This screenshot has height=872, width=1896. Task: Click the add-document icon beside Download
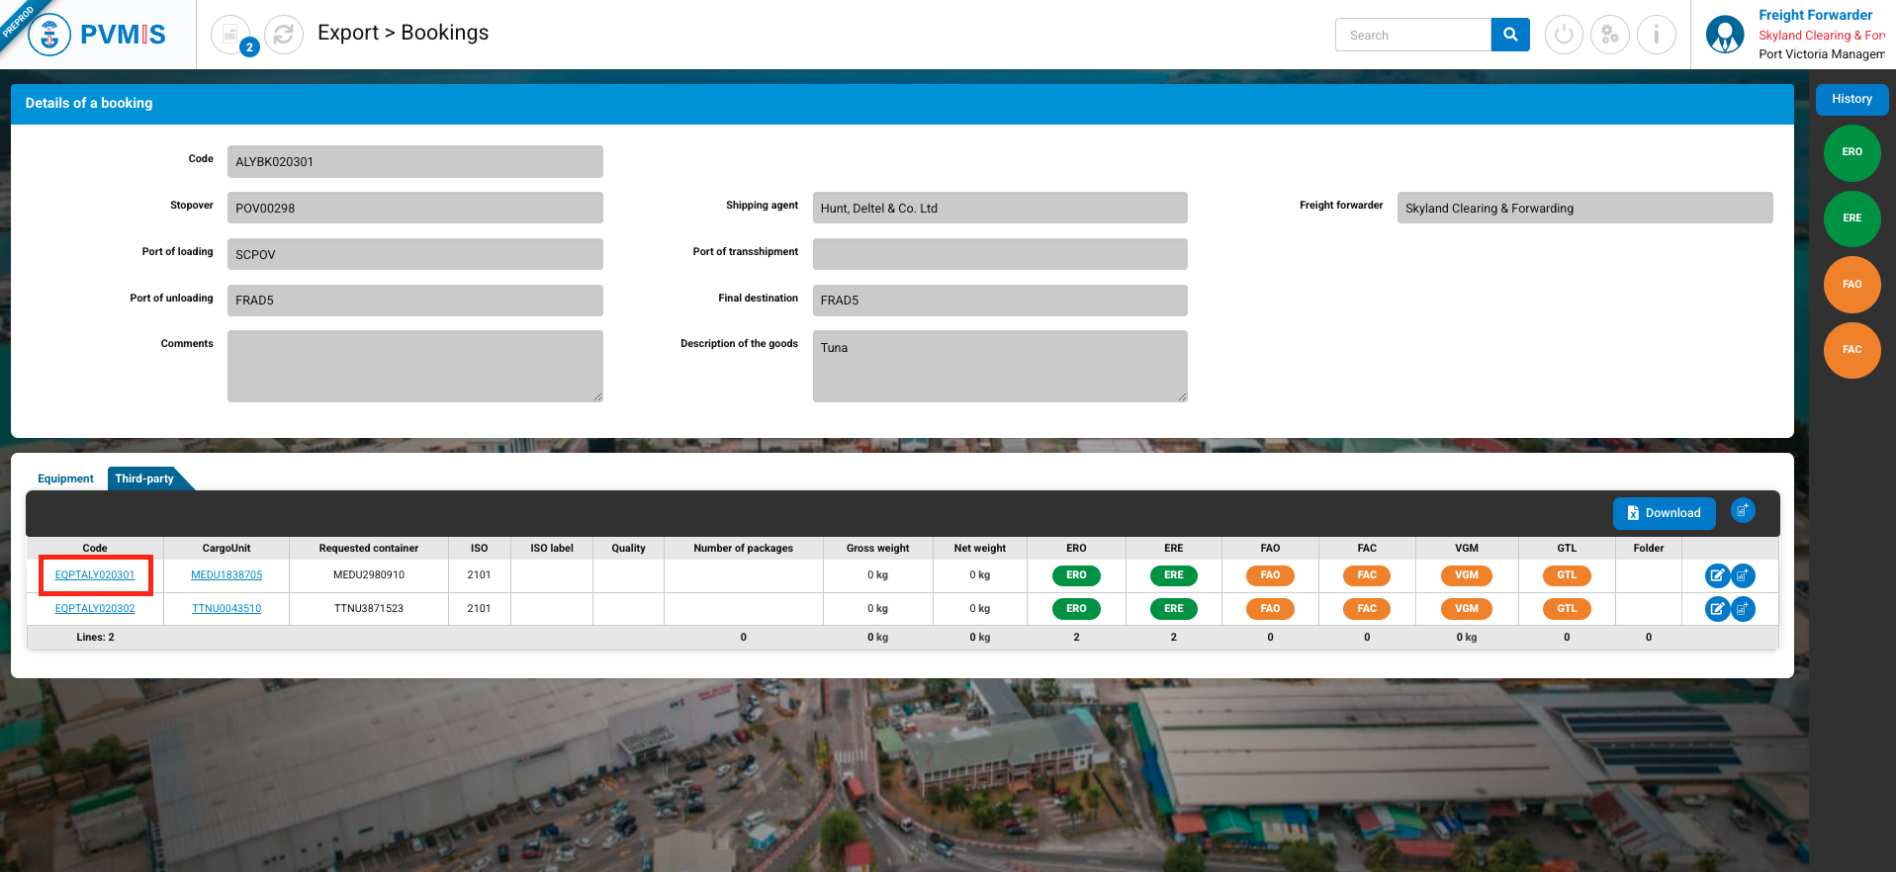(1743, 511)
